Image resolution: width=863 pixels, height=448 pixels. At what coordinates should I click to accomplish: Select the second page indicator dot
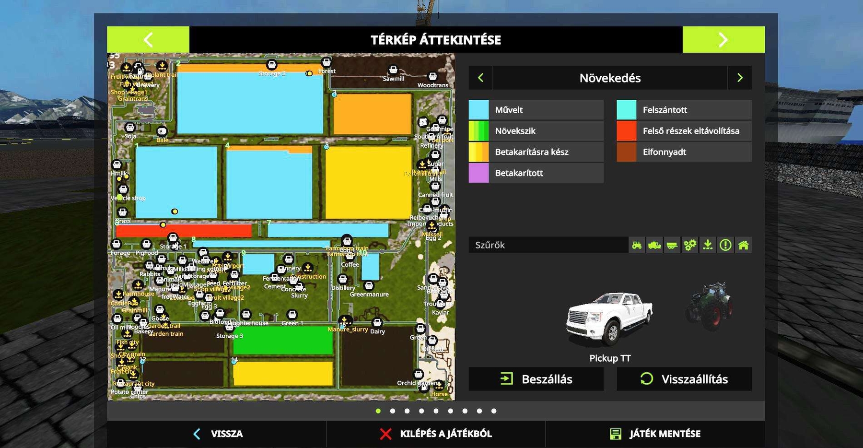tap(393, 411)
